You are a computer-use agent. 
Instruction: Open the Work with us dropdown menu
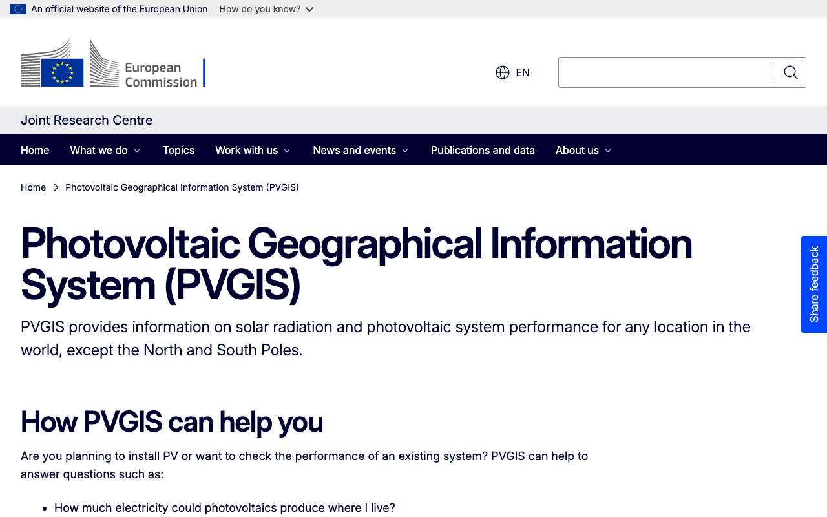point(253,150)
